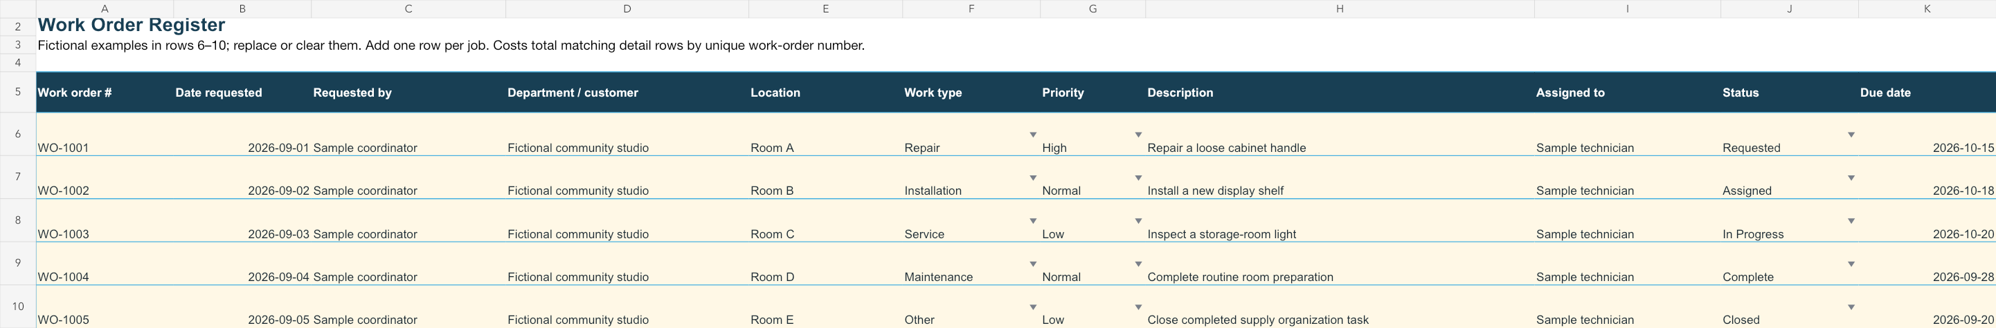Viewport: 1996px width, 328px height.
Task: Click the "Priority" header cell
Action: [1093, 93]
